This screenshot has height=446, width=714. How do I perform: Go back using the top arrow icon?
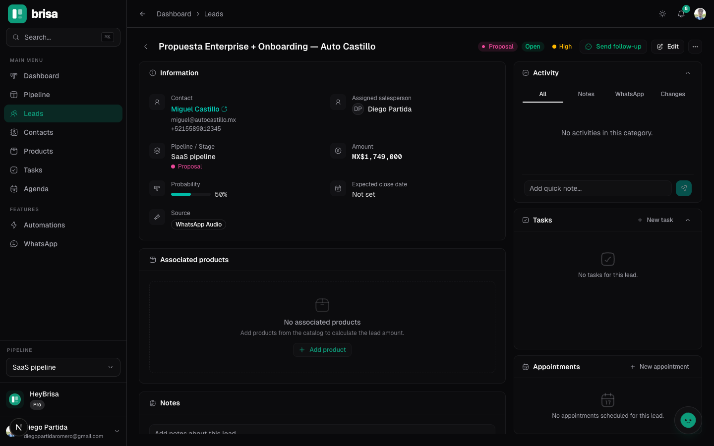[143, 14]
